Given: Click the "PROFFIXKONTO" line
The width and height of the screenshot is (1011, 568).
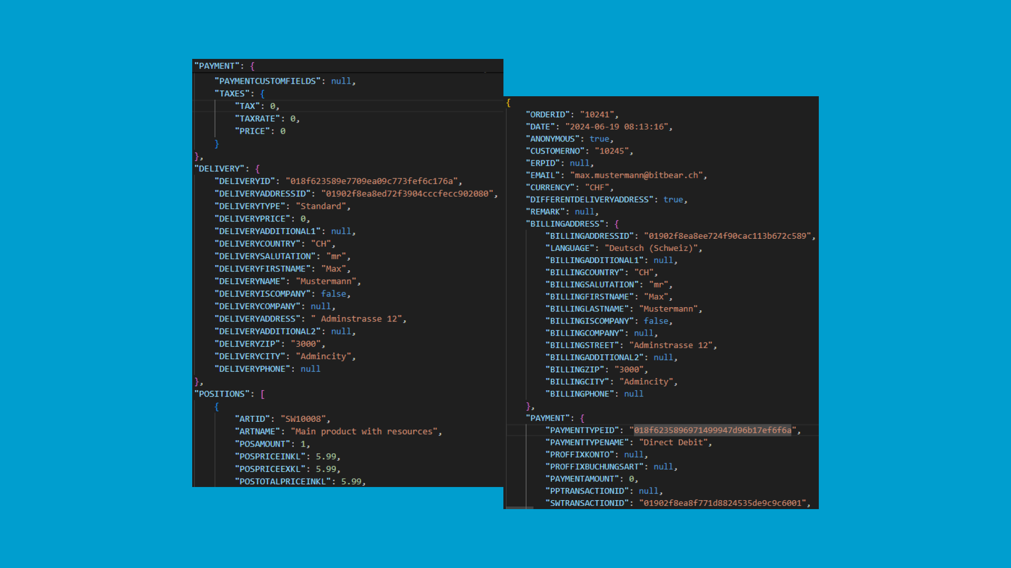Looking at the screenshot, I should click(x=597, y=454).
